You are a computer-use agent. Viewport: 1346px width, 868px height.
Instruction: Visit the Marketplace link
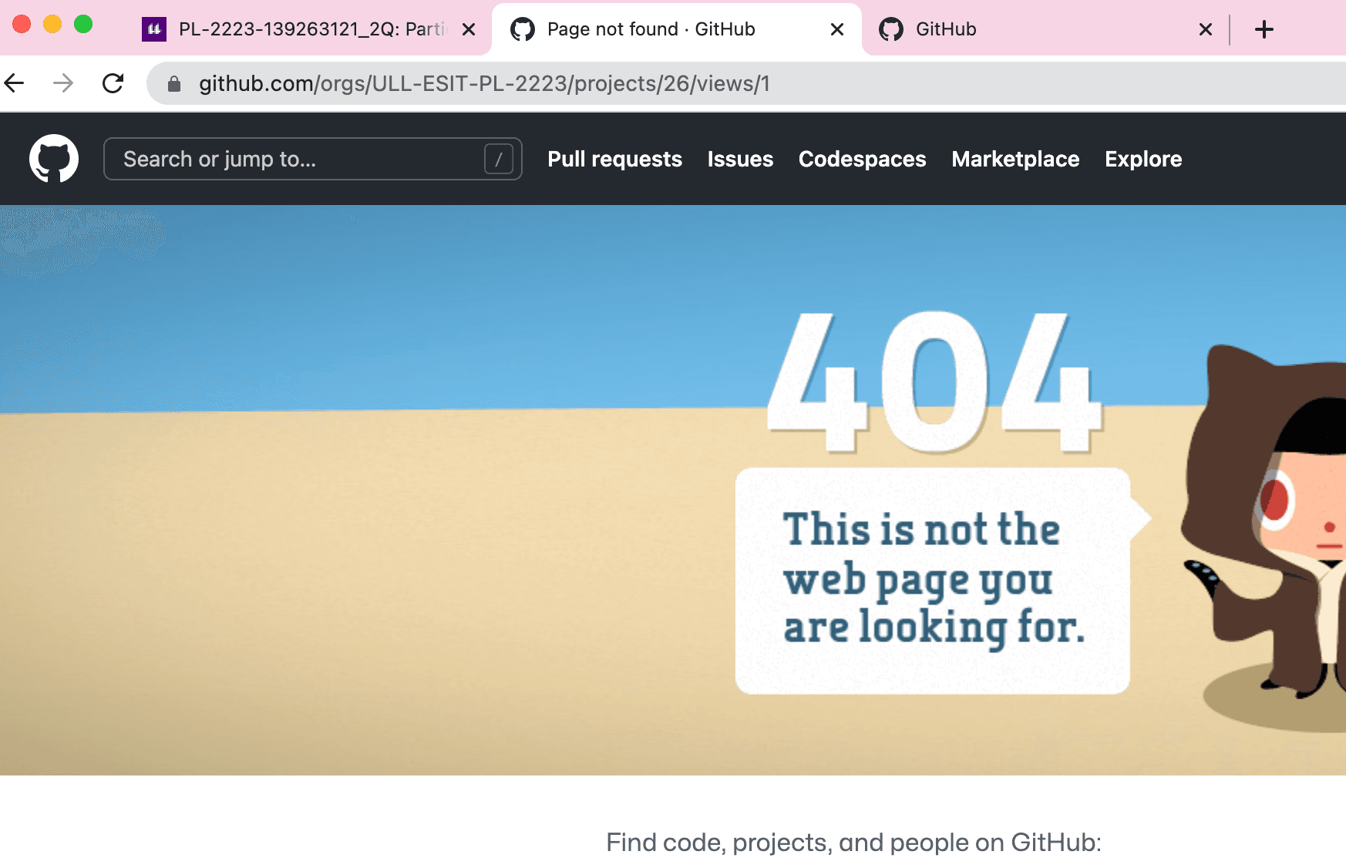[x=1015, y=159]
